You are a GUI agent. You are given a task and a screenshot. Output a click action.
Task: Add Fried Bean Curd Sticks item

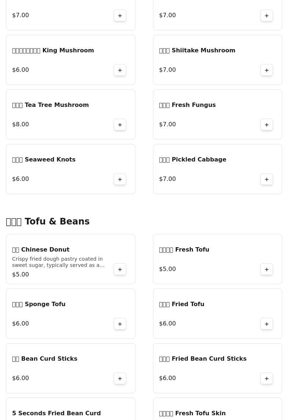267,378
